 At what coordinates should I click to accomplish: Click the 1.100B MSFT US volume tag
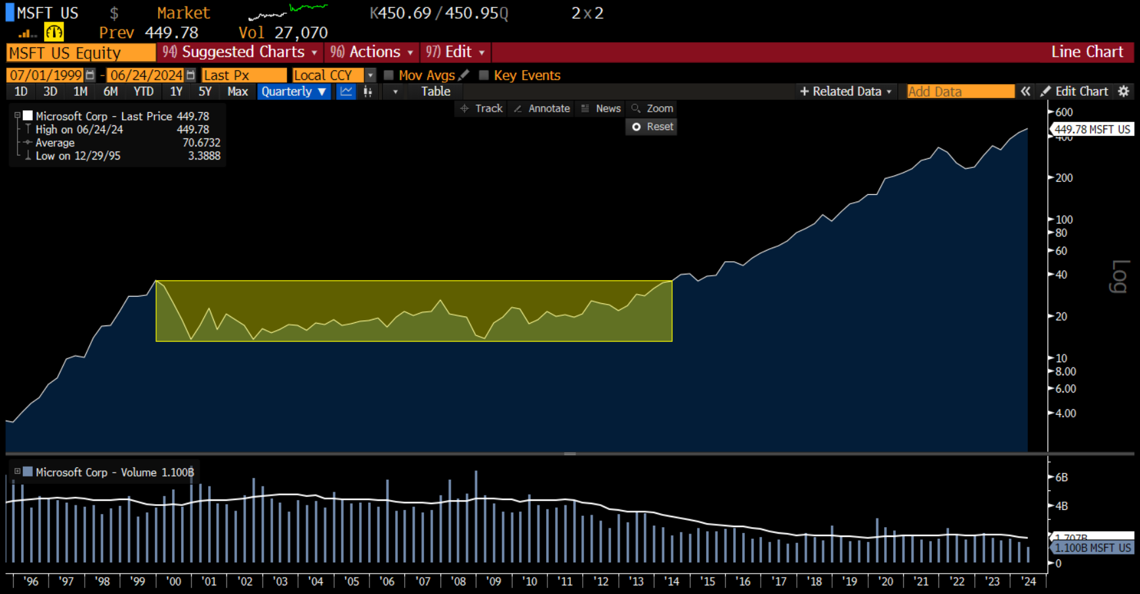pos(1092,547)
